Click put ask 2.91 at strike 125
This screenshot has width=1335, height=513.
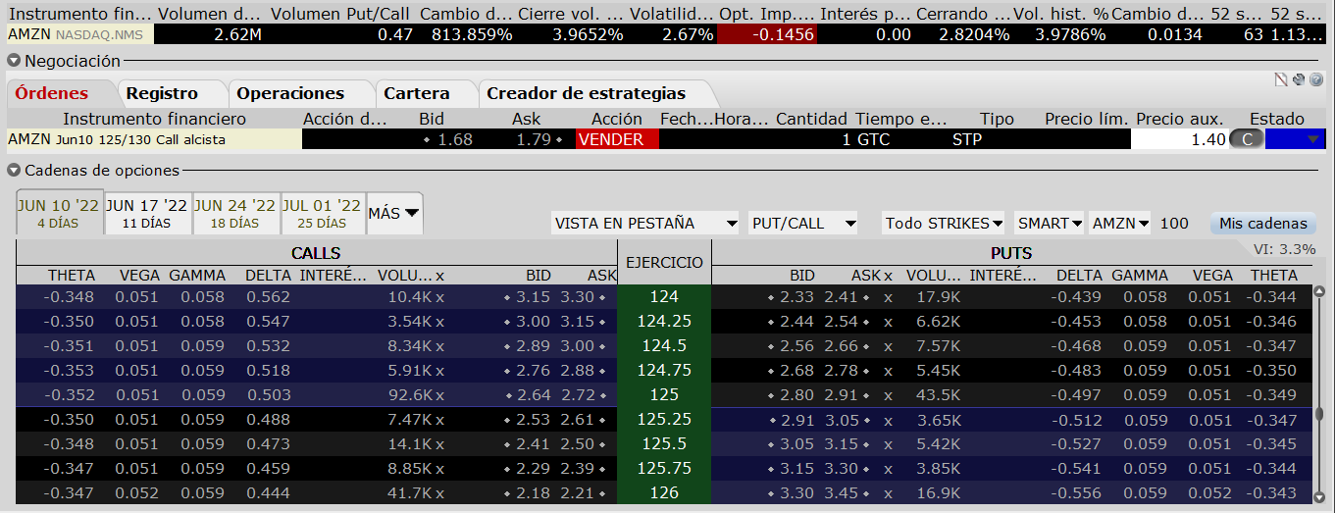click(x=842, y=394)
